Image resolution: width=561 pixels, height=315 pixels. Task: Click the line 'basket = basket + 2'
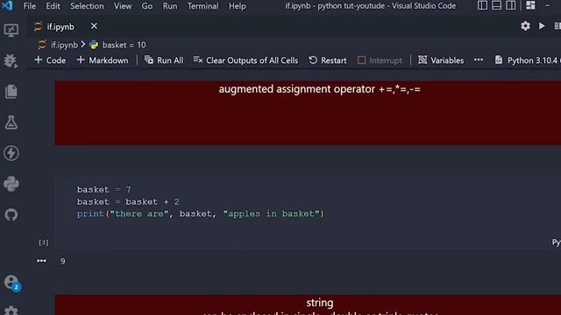(128, 201)
